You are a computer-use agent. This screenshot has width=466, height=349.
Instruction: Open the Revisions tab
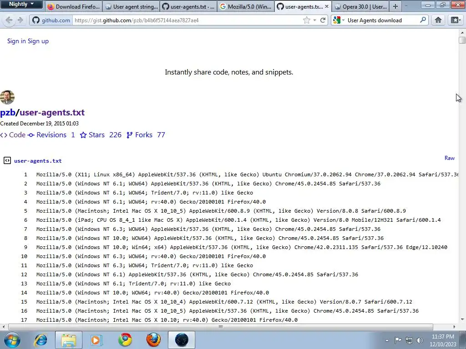coord(51,135)
